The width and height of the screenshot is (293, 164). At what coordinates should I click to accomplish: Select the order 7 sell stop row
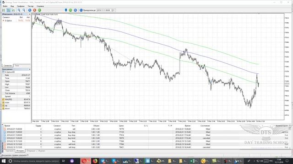coord(146,147)
